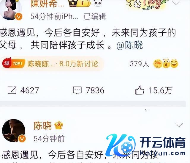The width and height of the screenshot is (190, 163).
Task: Like the post with the thumbs-up icon
Action: coord(140,90)
